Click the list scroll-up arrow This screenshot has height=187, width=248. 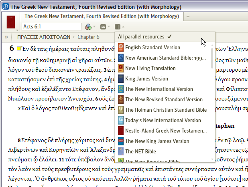(212, 45)
